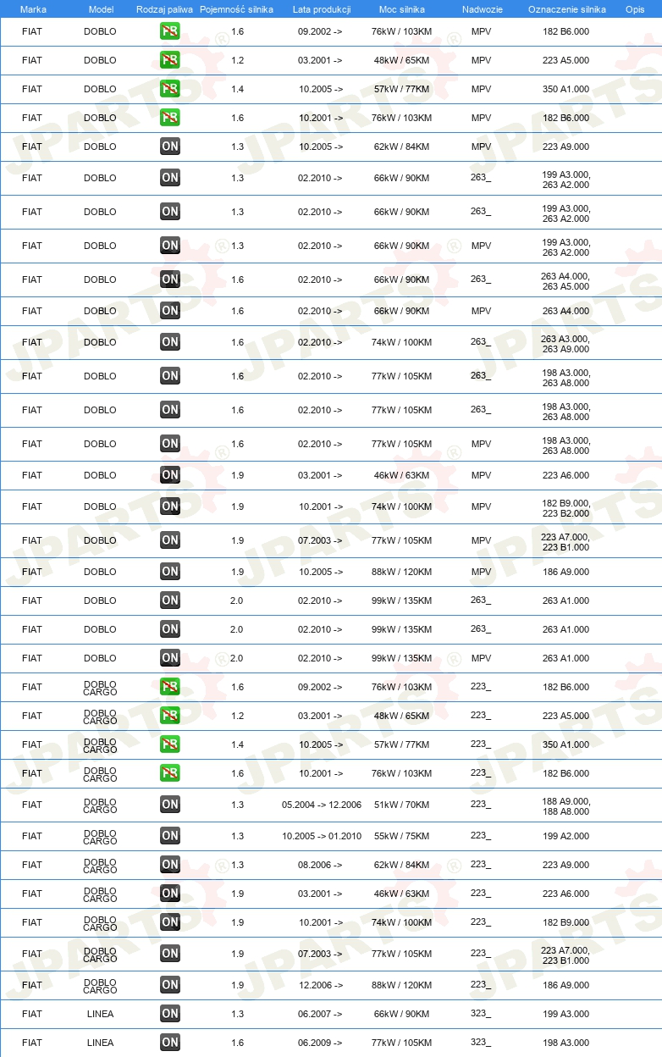Click the PB icon in DOBLO CARGO 1.6 10.2001 row

click(x=170, y=773)
